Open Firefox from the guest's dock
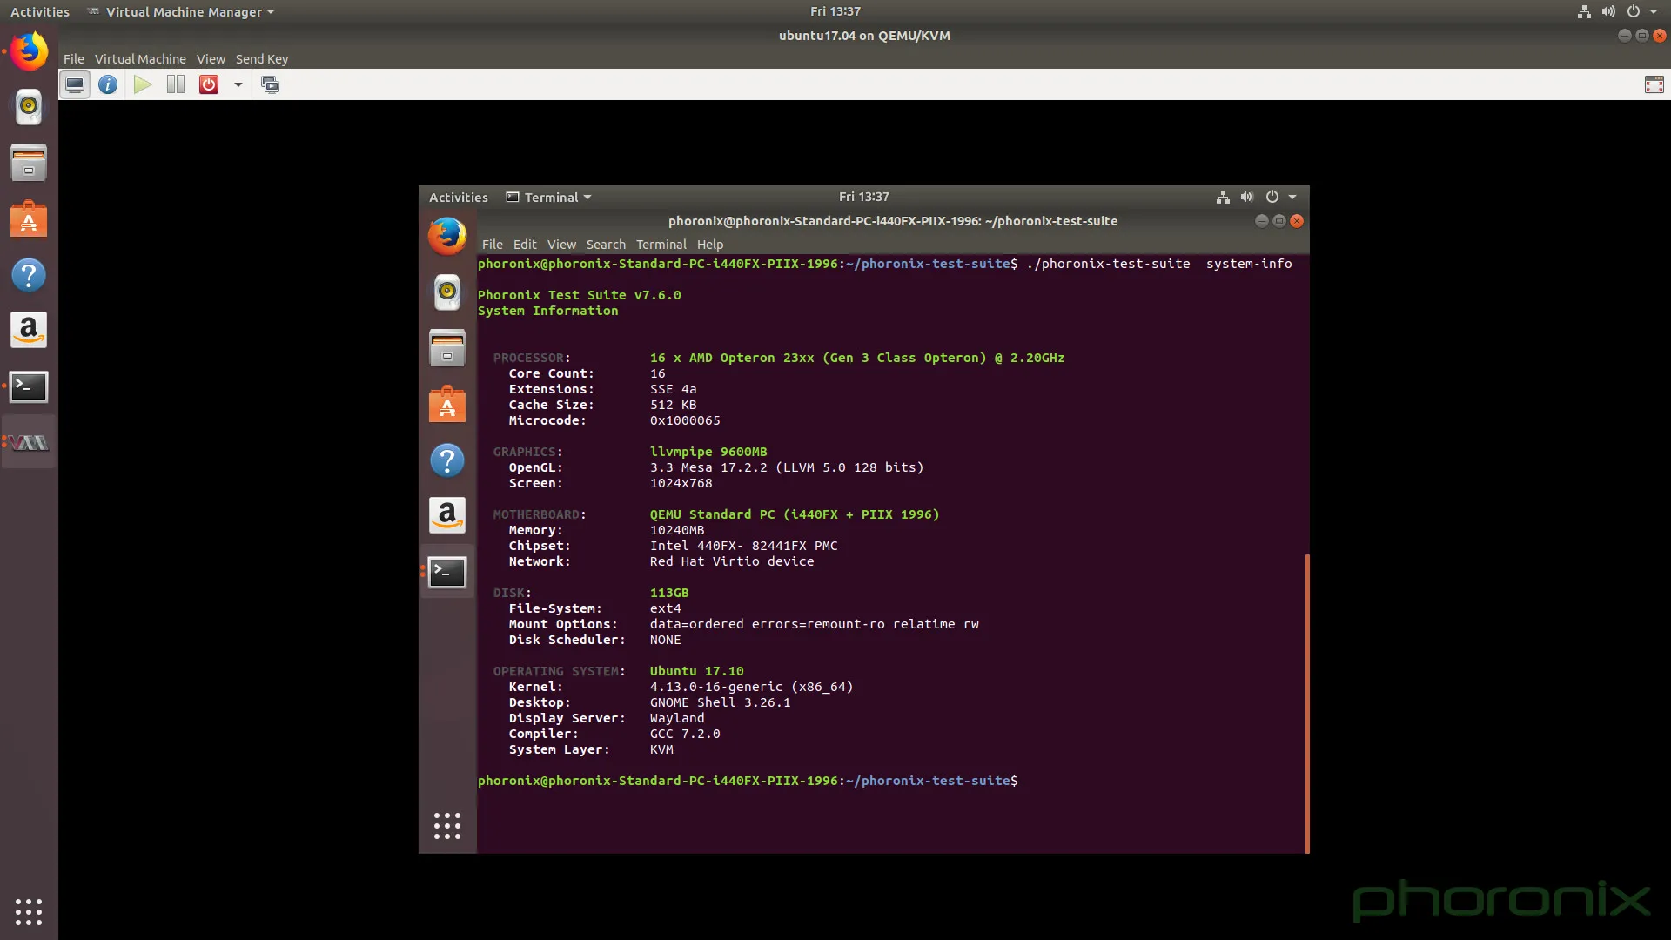 (446, 235)
